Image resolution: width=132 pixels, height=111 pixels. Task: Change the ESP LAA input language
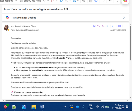(x=91, y=107)
